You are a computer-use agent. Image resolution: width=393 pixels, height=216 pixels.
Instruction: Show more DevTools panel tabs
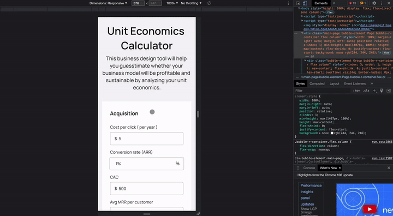tap(334, 3)
